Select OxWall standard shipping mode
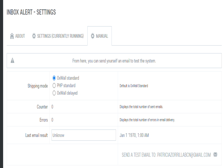224x168 pixels. 54,78
